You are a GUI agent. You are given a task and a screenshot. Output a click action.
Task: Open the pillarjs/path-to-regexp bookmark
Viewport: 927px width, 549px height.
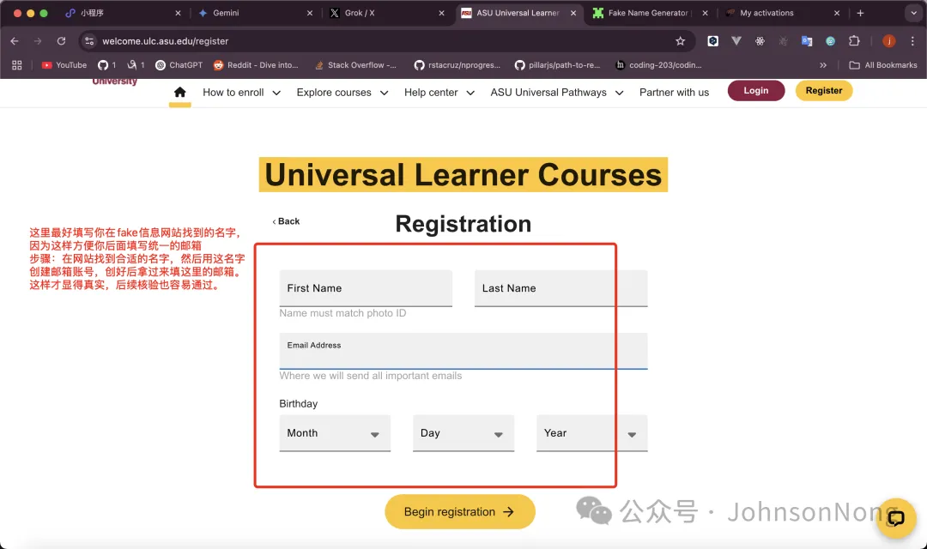point(558,65)
